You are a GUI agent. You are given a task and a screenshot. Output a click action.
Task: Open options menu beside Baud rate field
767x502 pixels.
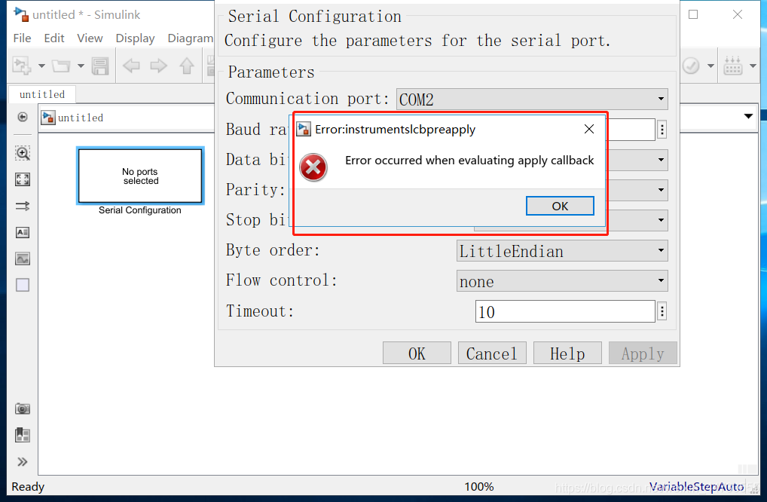[x=662, y=130]
